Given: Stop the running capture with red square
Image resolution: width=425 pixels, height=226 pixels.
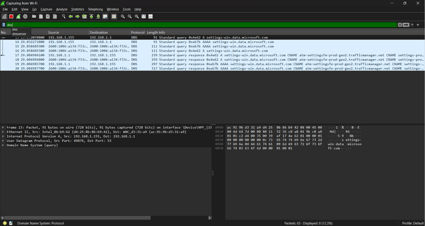Looking at the screenshot, I should click(11, 17).
